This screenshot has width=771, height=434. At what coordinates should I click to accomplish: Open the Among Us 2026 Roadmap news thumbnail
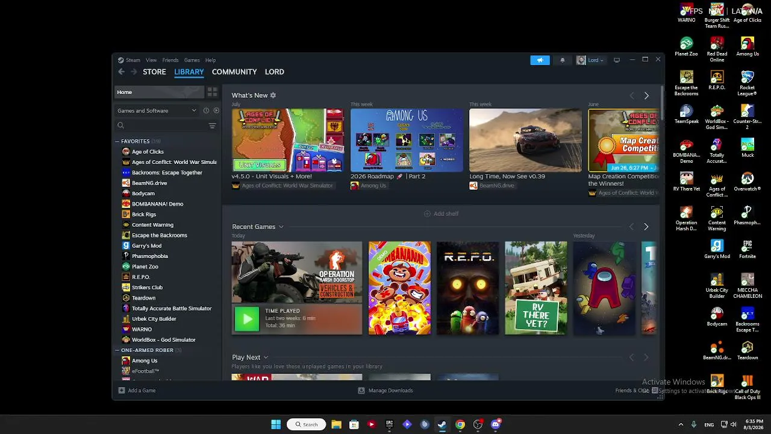point(407,140)
